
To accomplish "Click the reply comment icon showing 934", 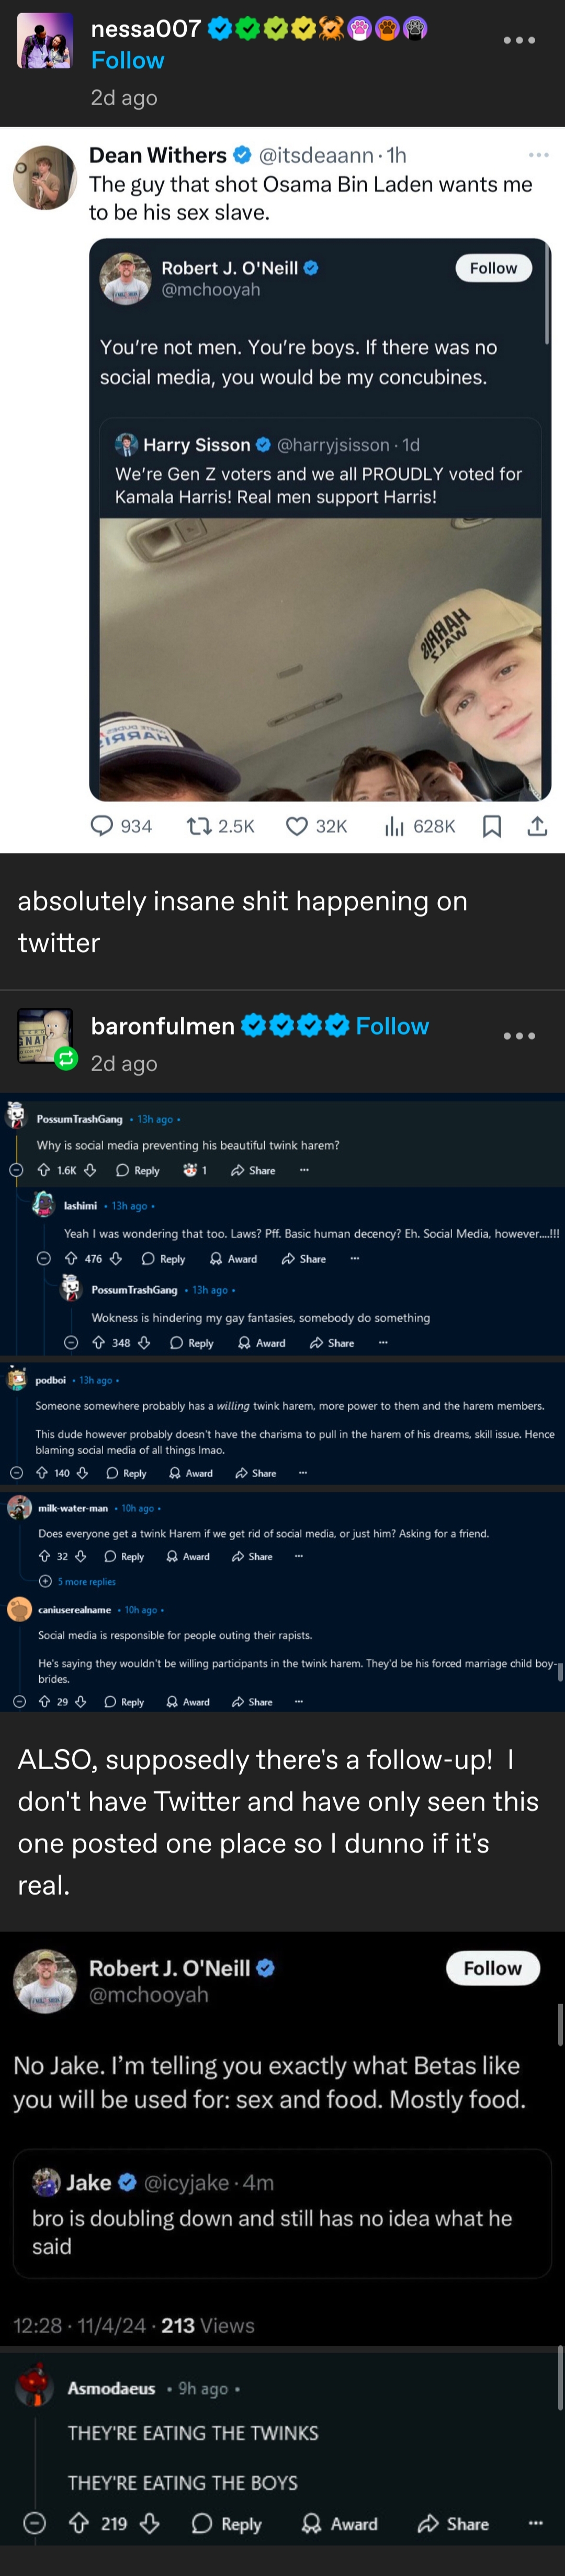I will tap(102, 826).
